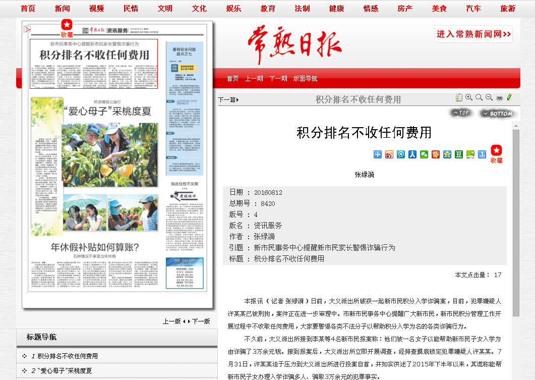Share article to Douban
This screenshot has width=535, height=380.
(459, 154)
